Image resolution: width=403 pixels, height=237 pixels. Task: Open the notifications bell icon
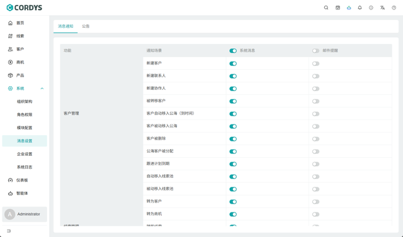click(x=360, y=8)
